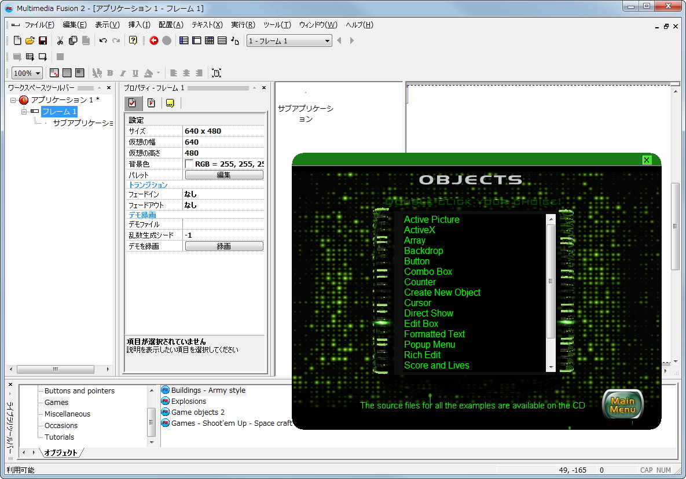Create a new application with New icon
Screen dimensions: 686x479
[17, 40]
